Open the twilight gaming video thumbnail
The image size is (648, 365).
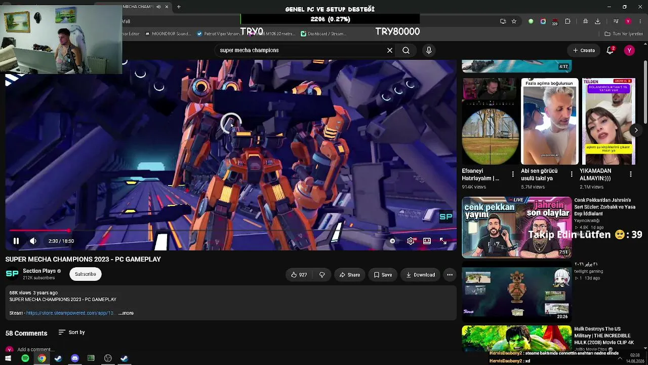click(517, 291)
